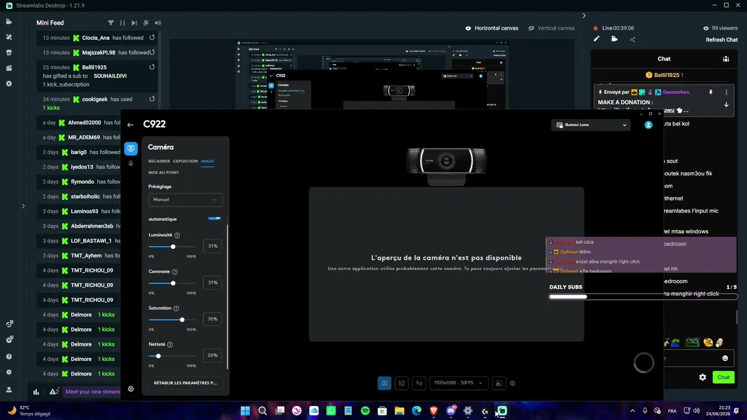
Task: Open Spotify from the taskbar
Action: [365, 411]
